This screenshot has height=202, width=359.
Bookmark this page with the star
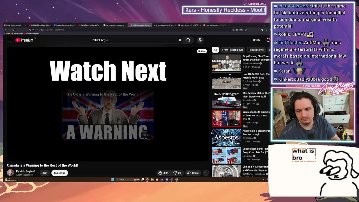tap(246, 30)
